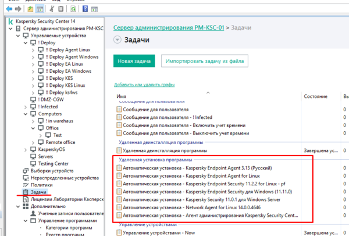Click the Новая задача button
349x236 pixels.
[134, 61]
